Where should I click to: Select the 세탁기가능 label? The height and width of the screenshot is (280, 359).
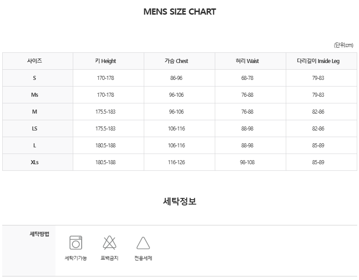tap(76, 258)
